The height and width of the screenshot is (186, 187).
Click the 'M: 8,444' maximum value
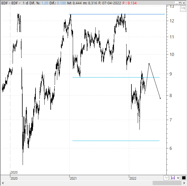click(74, 3)
